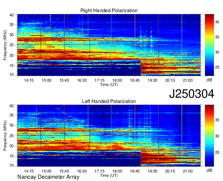Click 25 MHz frequency tick on Right Handed plot
Screen dimensions: 223x181
(x=12, y=45)
